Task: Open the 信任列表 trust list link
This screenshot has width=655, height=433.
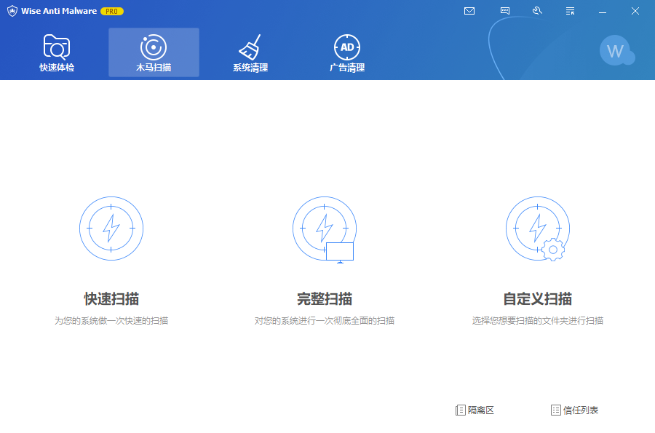Action: pos(575,410)
